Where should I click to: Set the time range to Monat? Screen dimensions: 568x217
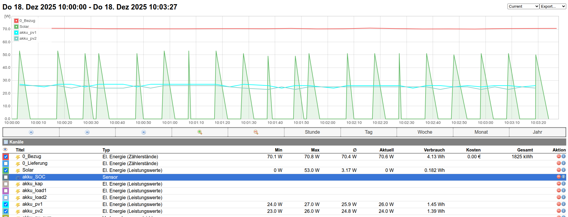481,132
